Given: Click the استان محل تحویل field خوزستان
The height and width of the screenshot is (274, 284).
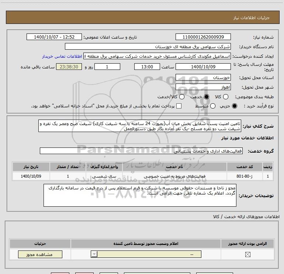Looking at the screenshot, I should 203,78.
